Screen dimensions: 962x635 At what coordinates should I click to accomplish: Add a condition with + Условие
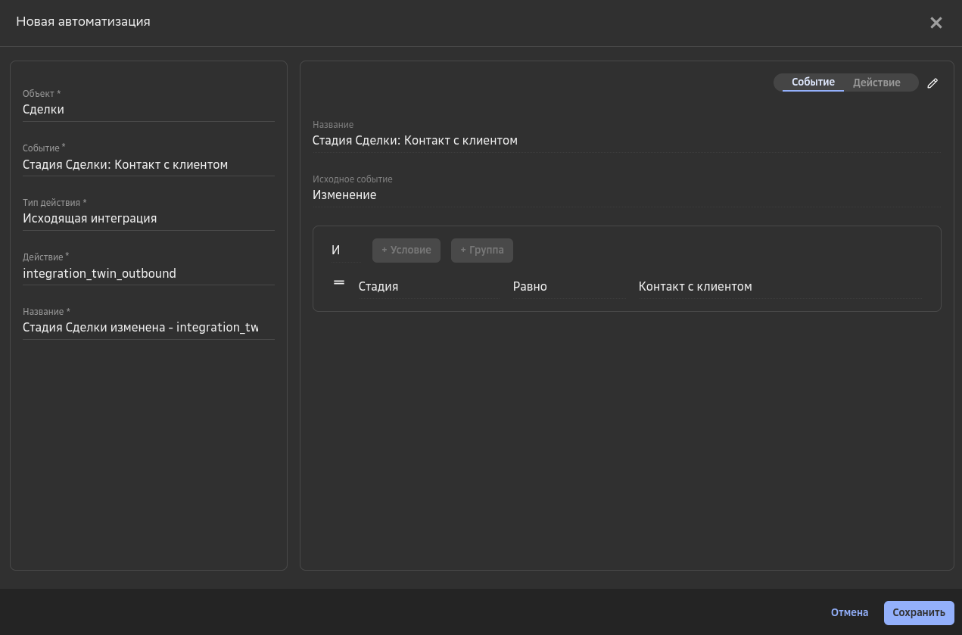[x=406, y=251]
